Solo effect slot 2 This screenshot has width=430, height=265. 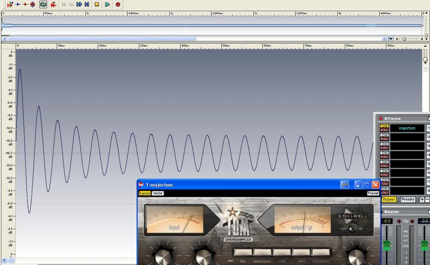[x=384, y=139]
